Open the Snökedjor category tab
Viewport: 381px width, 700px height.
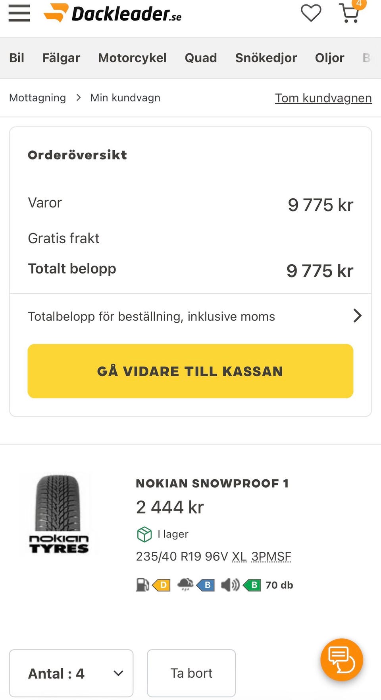(x=266, y=58)
